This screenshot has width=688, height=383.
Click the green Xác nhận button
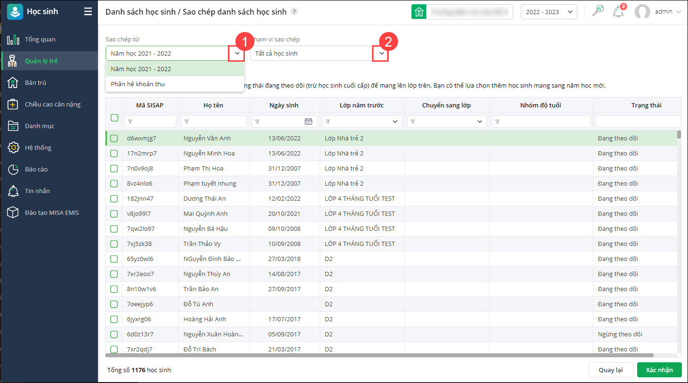(659, 370)
